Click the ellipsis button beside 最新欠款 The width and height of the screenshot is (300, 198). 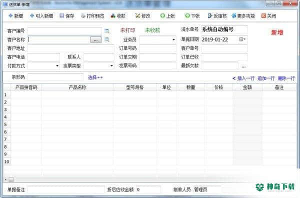243,66
